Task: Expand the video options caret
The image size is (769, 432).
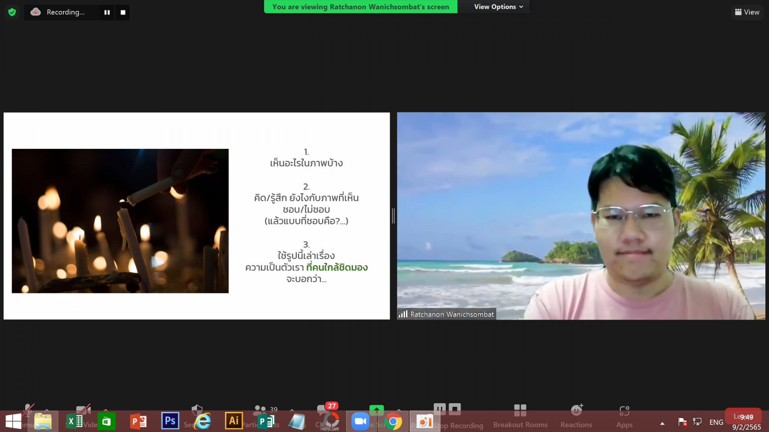Action: [106, 410]
